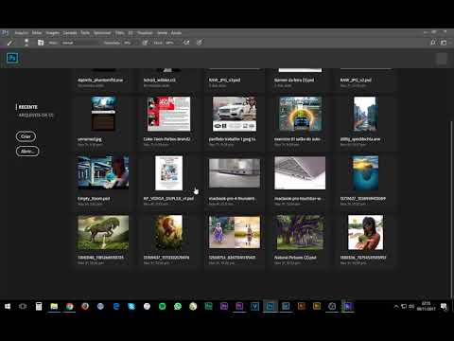Open the Editar menu
This screenshot has width=454, height=341.
coord(37,33)
